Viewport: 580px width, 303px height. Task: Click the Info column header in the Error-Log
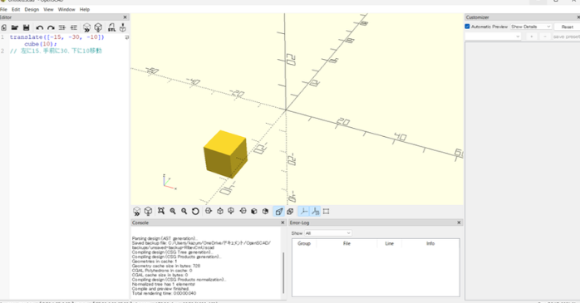pos(430,243)
